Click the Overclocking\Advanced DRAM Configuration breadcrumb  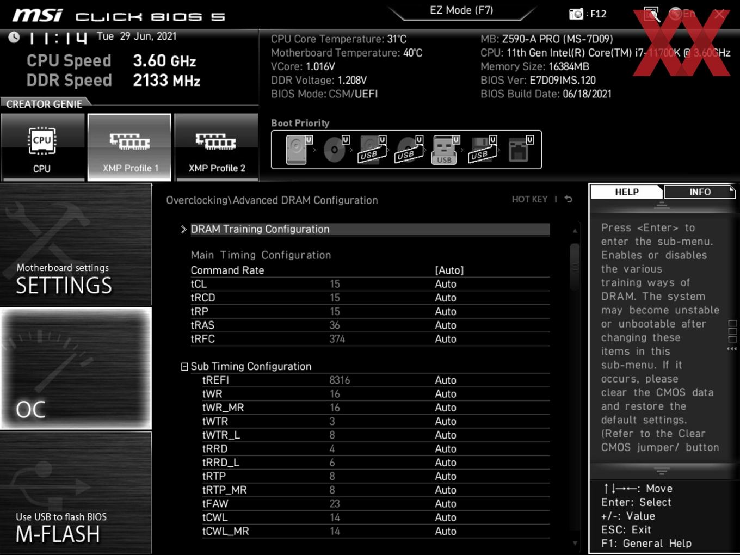(272, 200)
